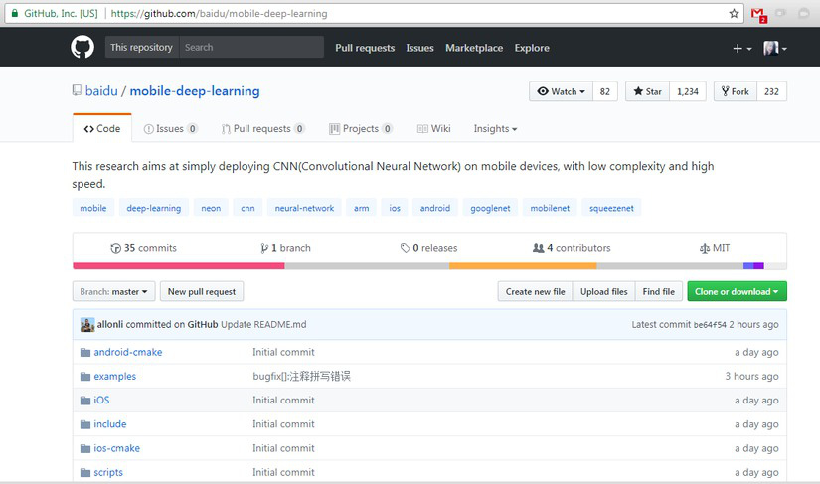
Task: Click the Find file button
Action: point(659,291)
